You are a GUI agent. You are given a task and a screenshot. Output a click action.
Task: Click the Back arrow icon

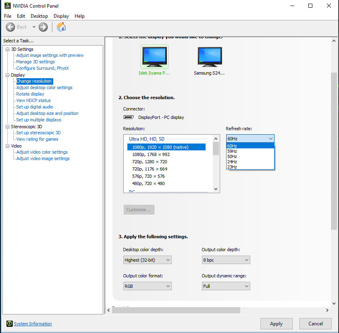pos(10,27)
